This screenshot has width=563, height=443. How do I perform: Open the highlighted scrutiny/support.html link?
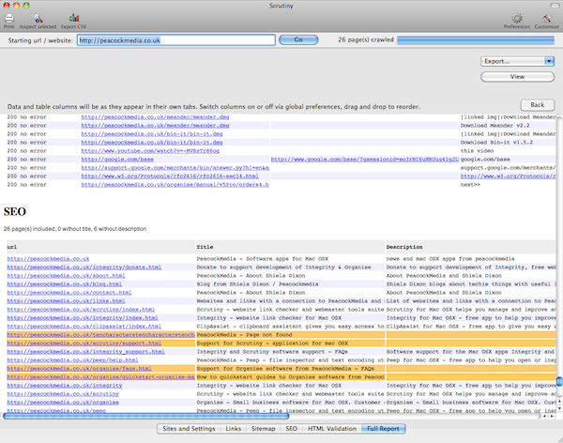(x=84, y=344)
